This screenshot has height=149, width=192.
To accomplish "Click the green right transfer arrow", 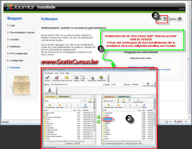I will click(x=99, y=122).
